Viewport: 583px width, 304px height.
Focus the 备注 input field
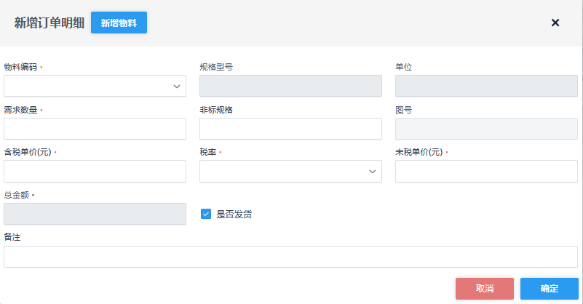click(x=290, y=257)
